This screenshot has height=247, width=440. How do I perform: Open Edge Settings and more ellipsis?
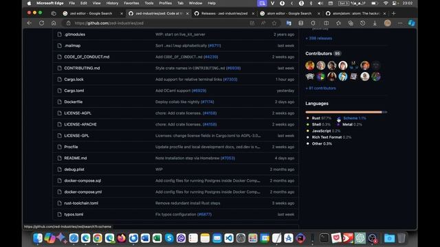pos(400,23)
